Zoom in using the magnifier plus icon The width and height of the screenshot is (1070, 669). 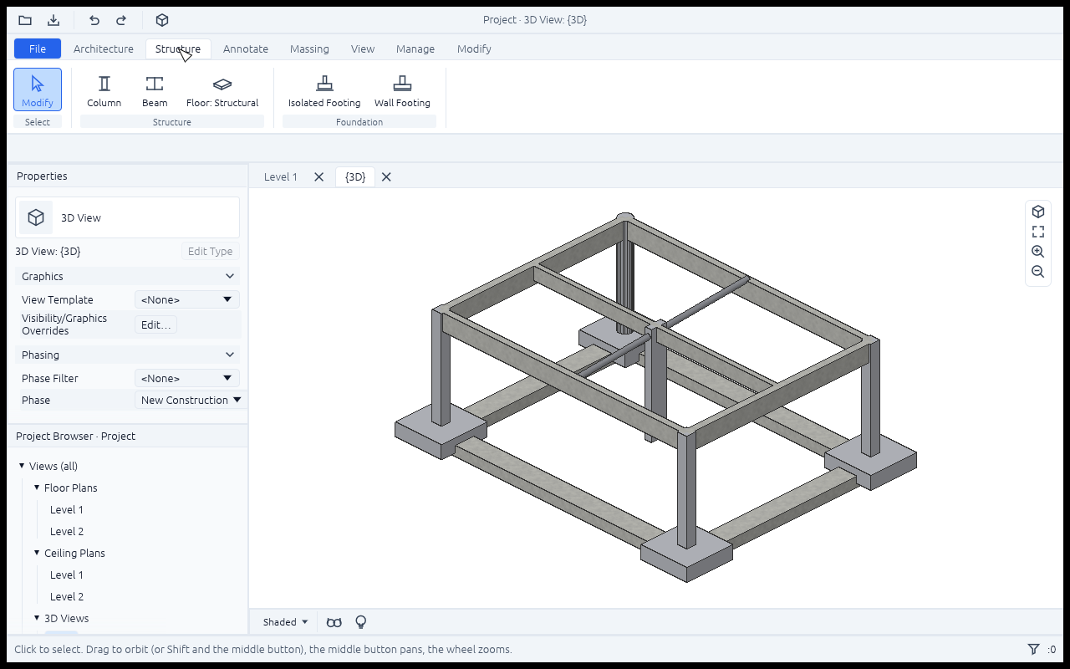pyautogui.click(x=1038, y=252)
